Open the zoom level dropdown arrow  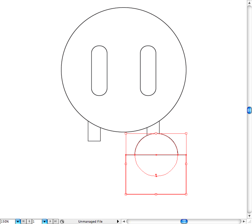tap(18, 221)
